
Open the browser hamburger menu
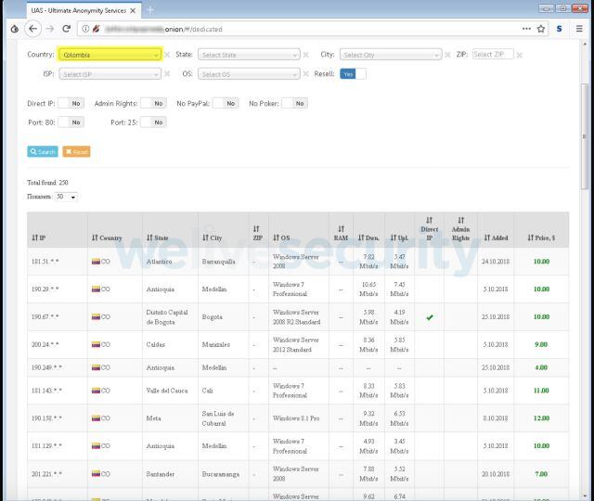pos(579,29)
